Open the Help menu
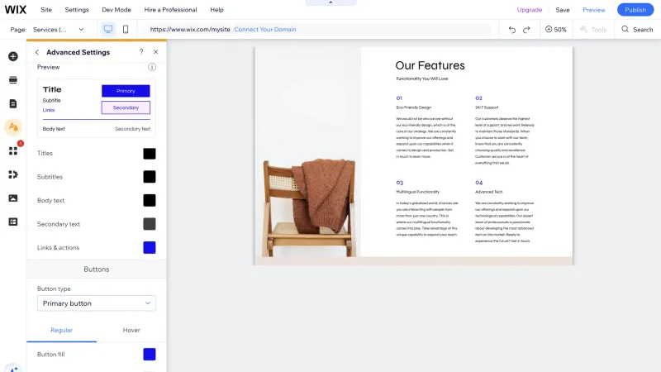The image size is (661, 372). coord(216,10)
